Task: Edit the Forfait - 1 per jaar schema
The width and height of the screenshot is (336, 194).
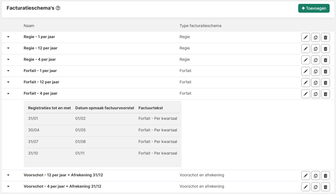Action: [305, 71]
